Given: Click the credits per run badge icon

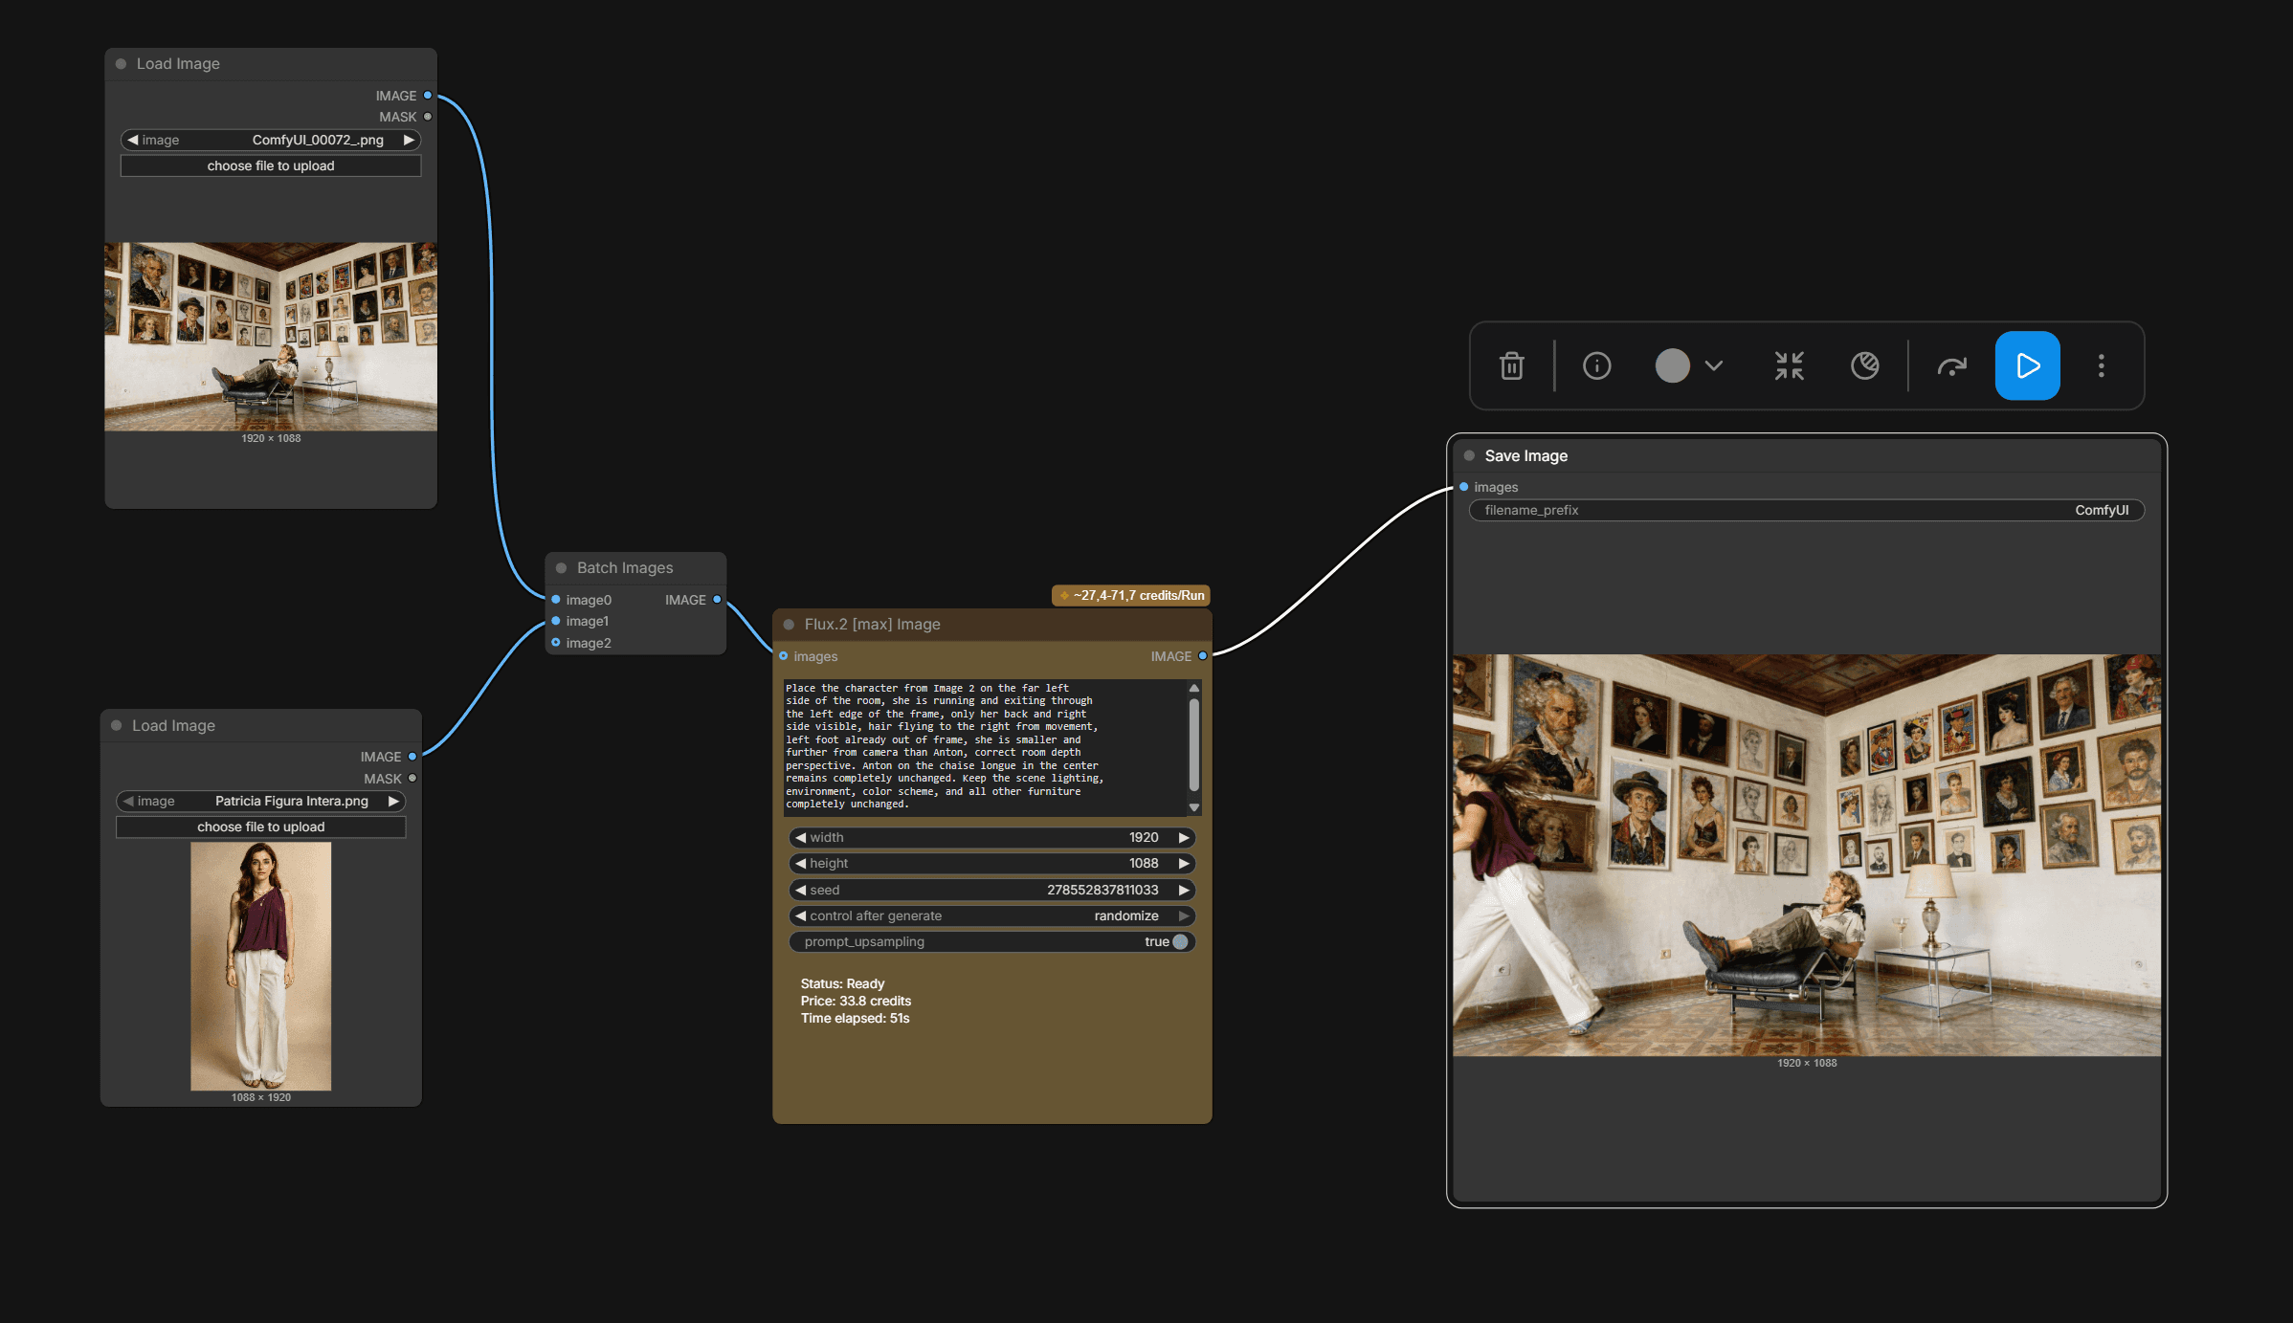Looking at the screenshot, I should [1064, 595].
